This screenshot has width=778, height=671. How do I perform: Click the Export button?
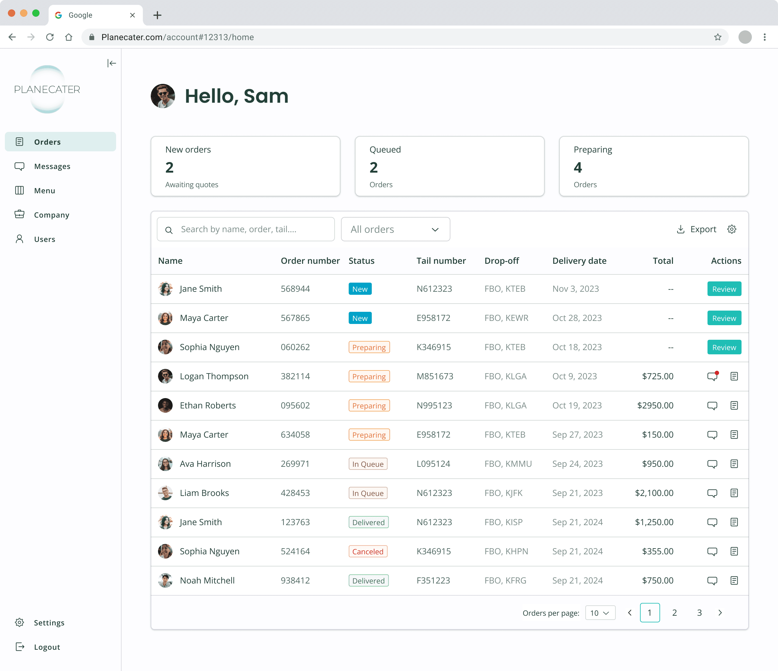click(x=697, y=229)
